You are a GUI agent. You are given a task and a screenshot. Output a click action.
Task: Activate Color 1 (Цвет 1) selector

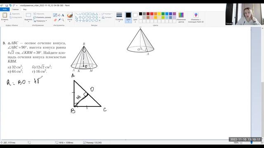[x=128, y=17]
